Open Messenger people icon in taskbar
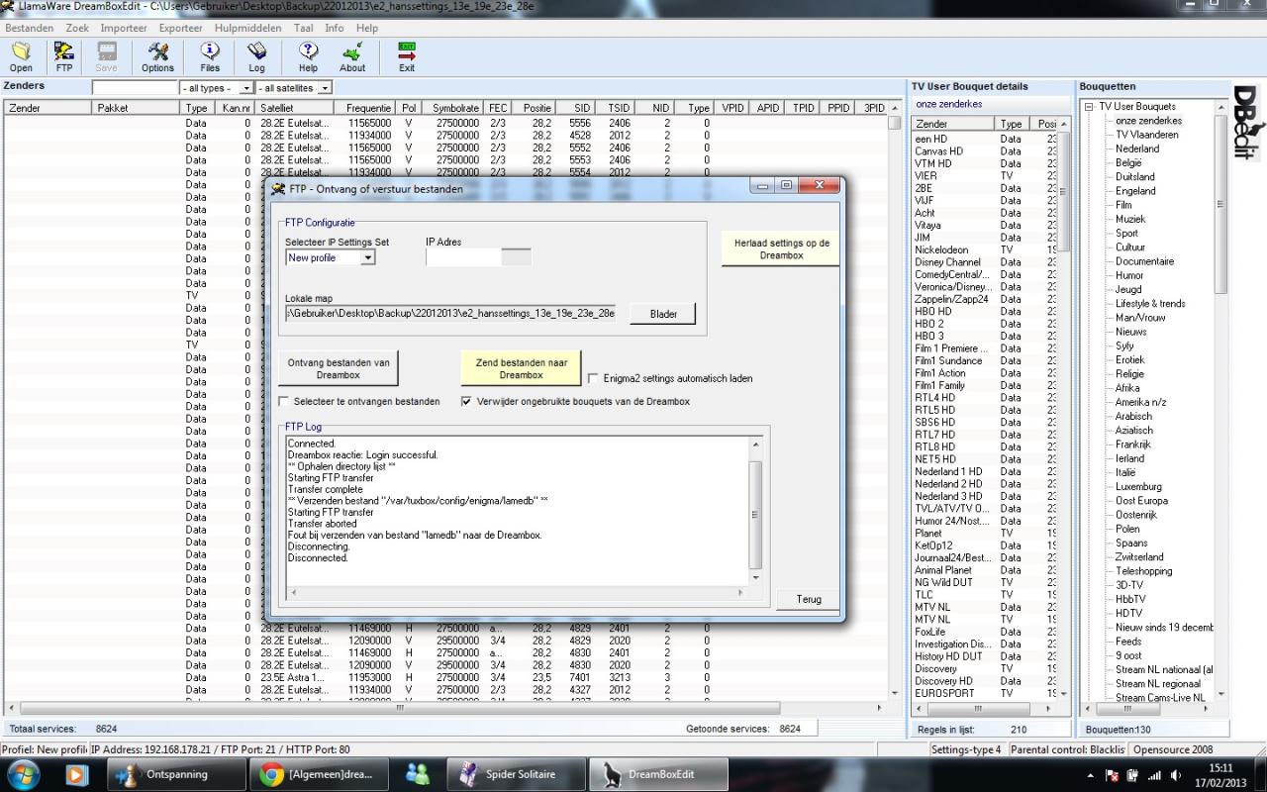Screen dimensions: 1267x792 (x=418, y=774)
